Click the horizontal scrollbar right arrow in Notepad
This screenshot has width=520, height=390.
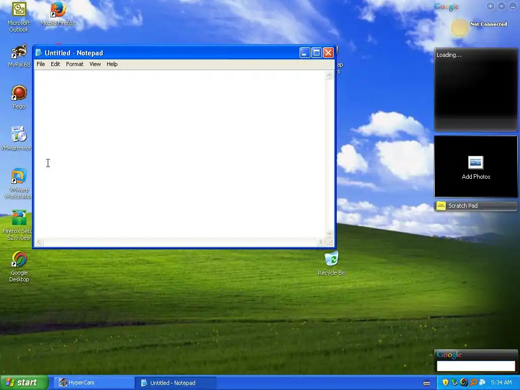pyautogui.click(x=320, y=242)
